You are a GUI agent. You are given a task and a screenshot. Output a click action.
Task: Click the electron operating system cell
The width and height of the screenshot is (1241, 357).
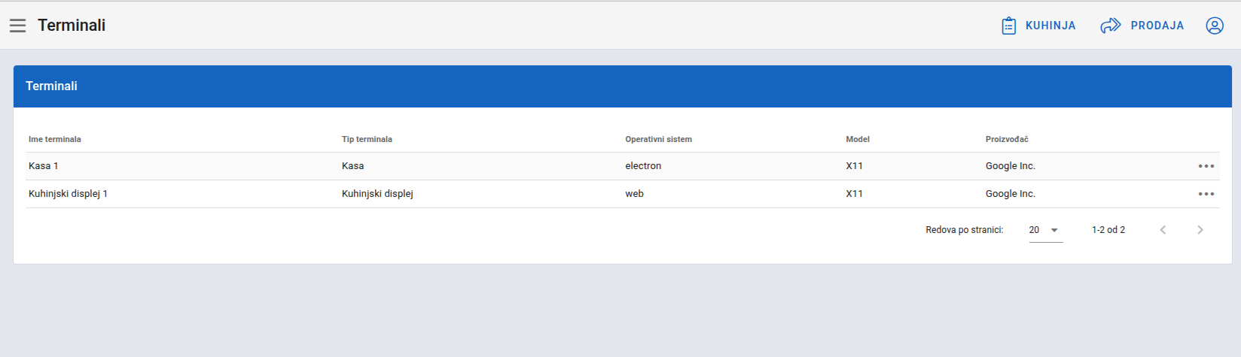click(643, 166)
